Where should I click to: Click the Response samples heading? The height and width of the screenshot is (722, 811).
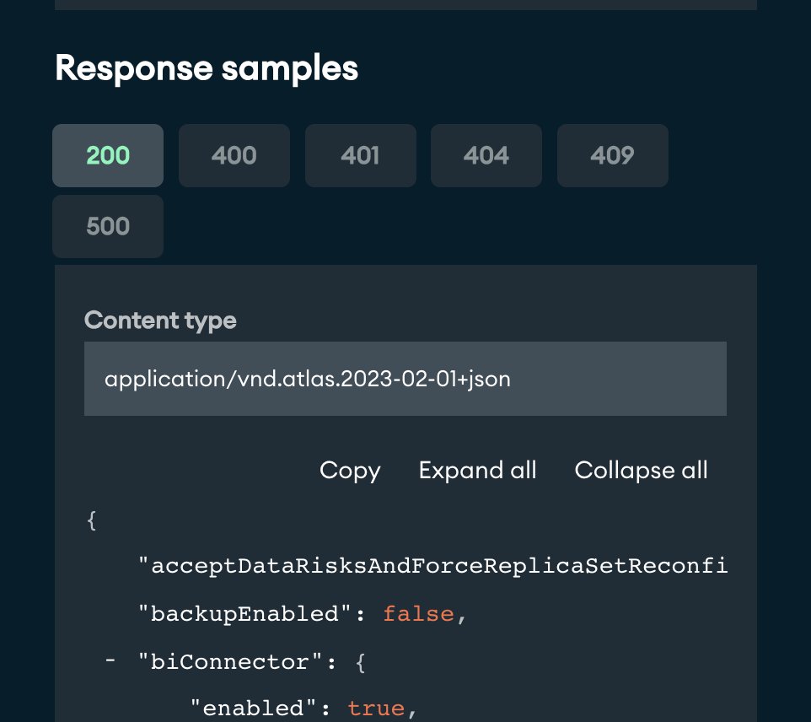point(207,68)
